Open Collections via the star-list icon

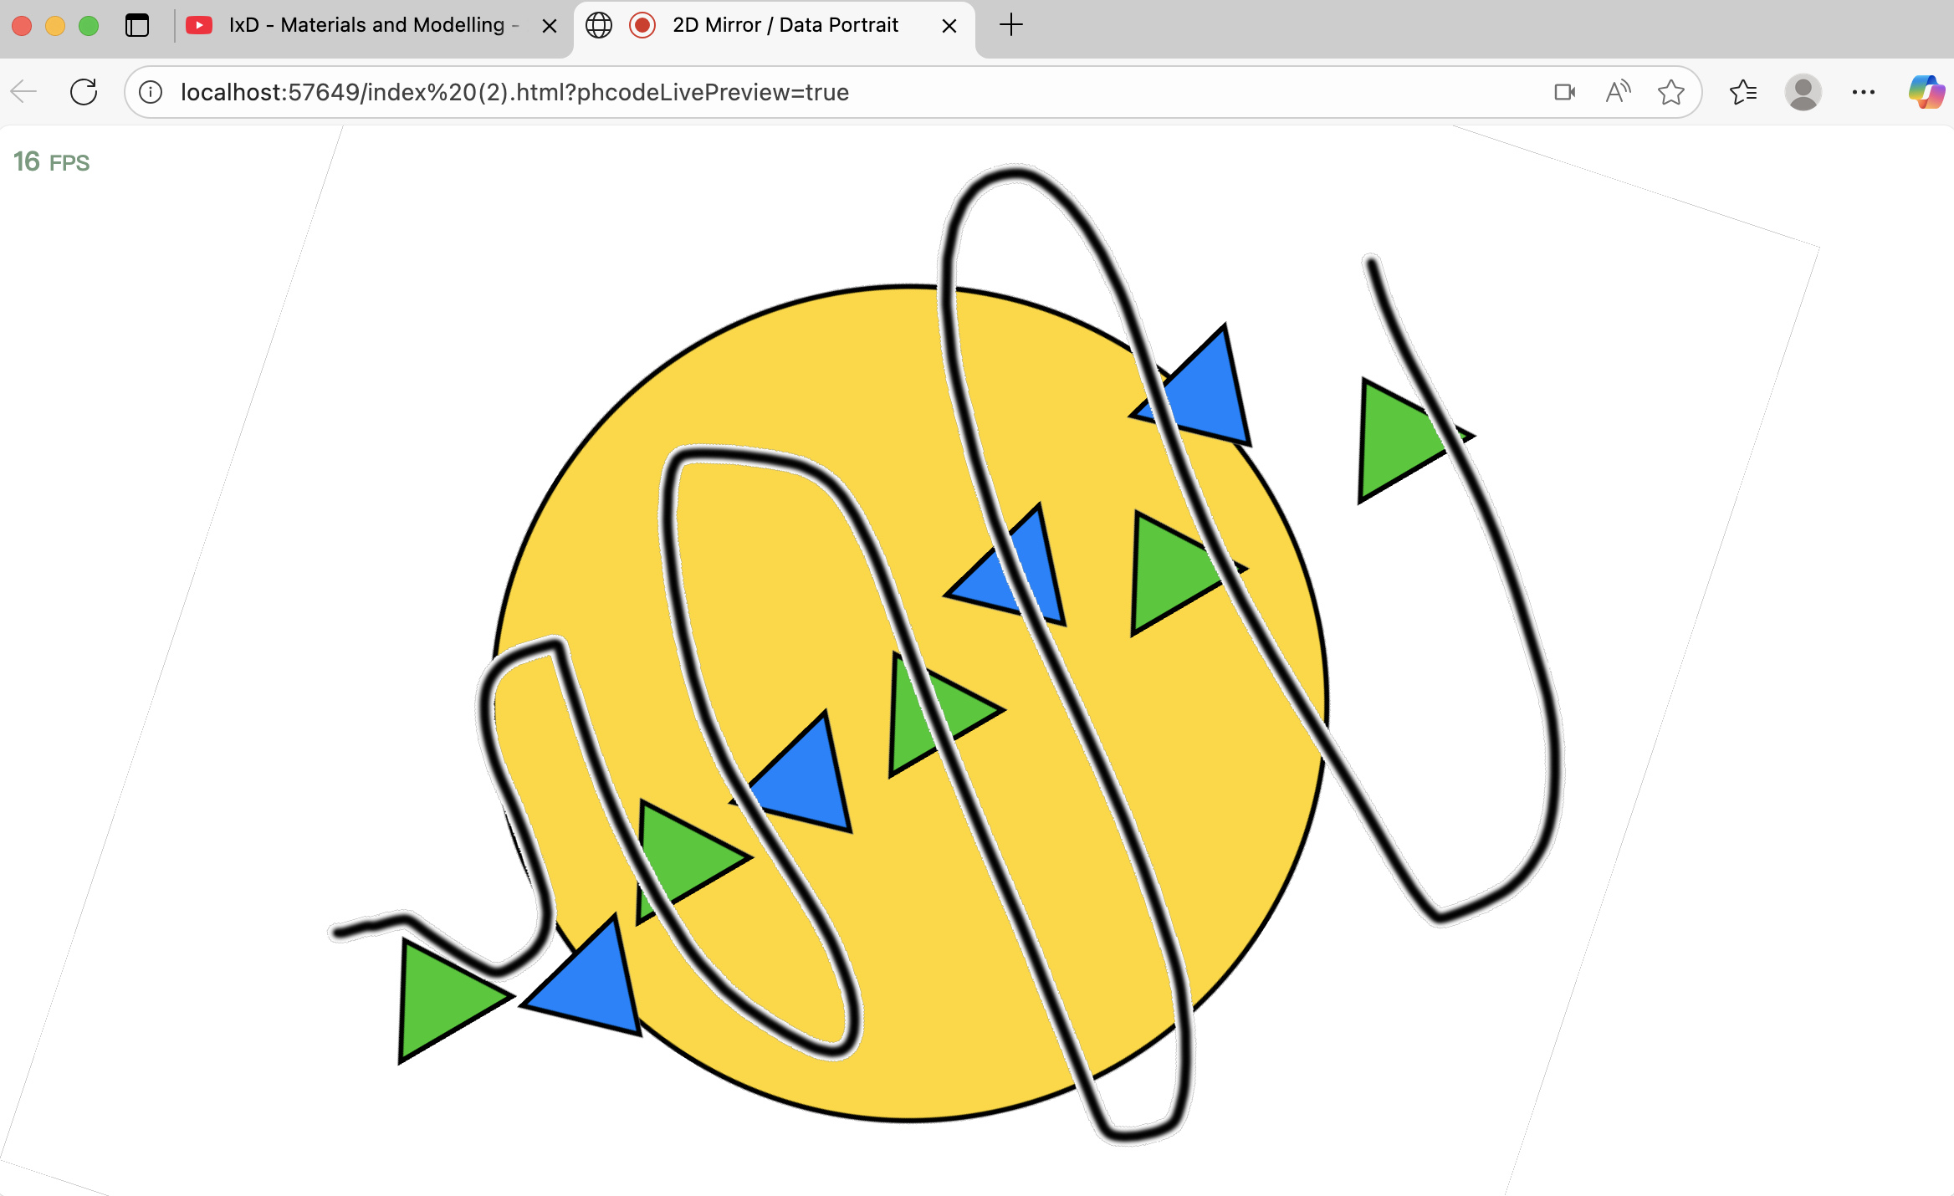point(1743,92)
